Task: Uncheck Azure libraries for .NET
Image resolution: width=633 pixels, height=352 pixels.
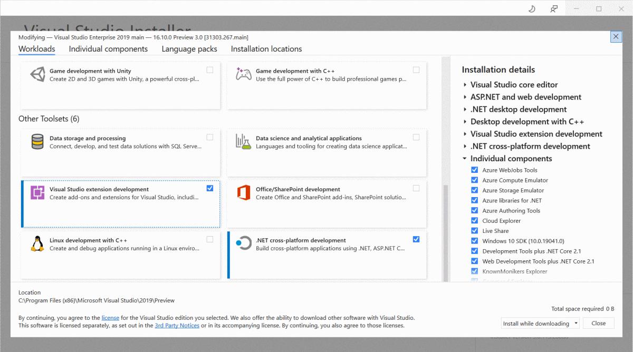Action: 474,200
